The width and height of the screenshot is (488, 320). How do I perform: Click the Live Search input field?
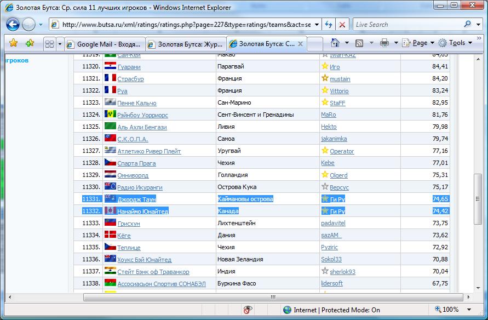click(406, 25)
